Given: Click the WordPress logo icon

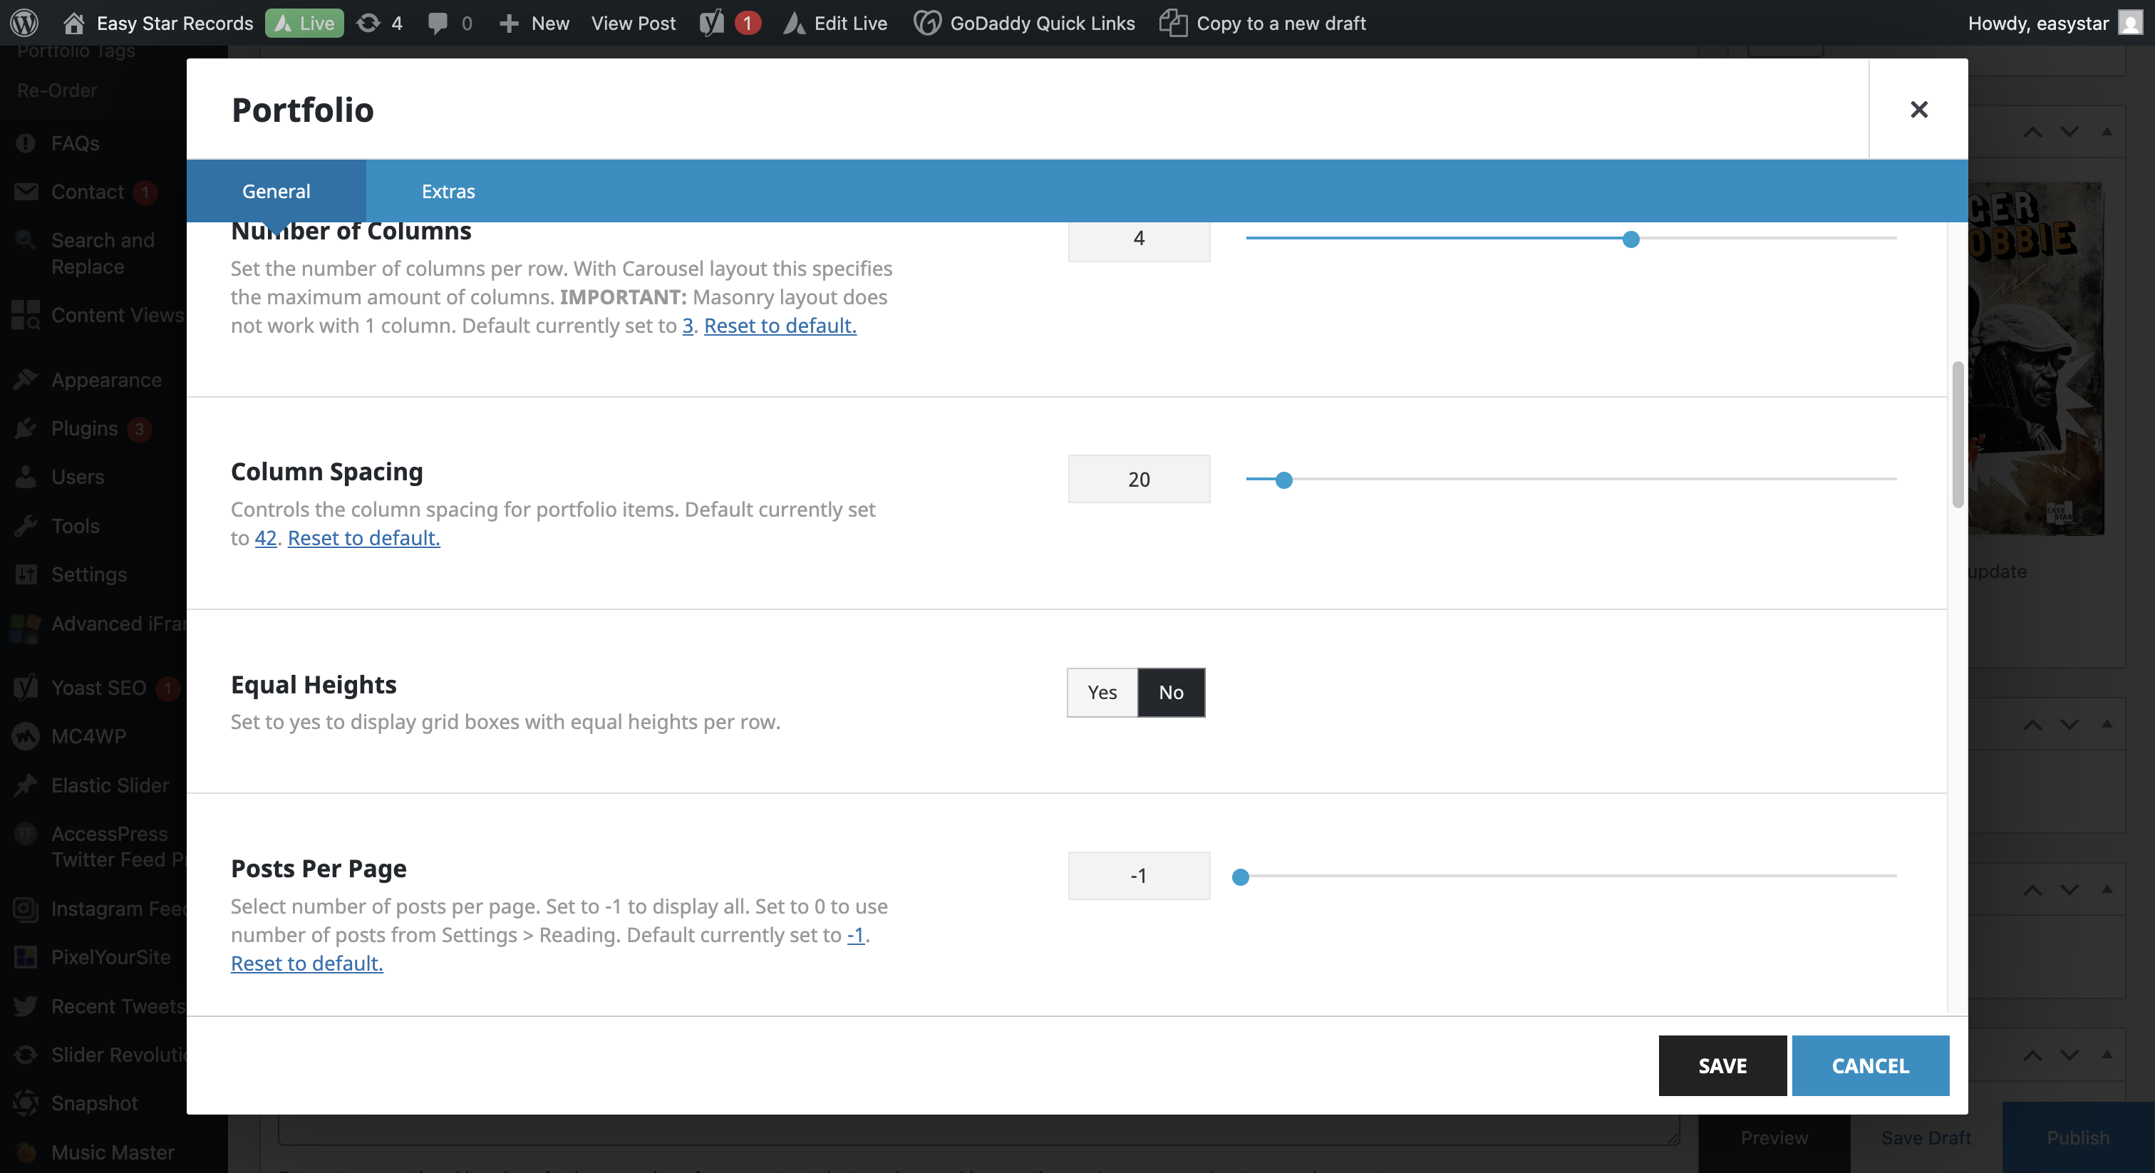Looking at the screenshot, I should click(24, 23).
